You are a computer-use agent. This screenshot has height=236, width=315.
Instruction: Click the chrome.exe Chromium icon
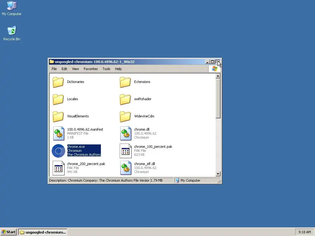[58, 151]
